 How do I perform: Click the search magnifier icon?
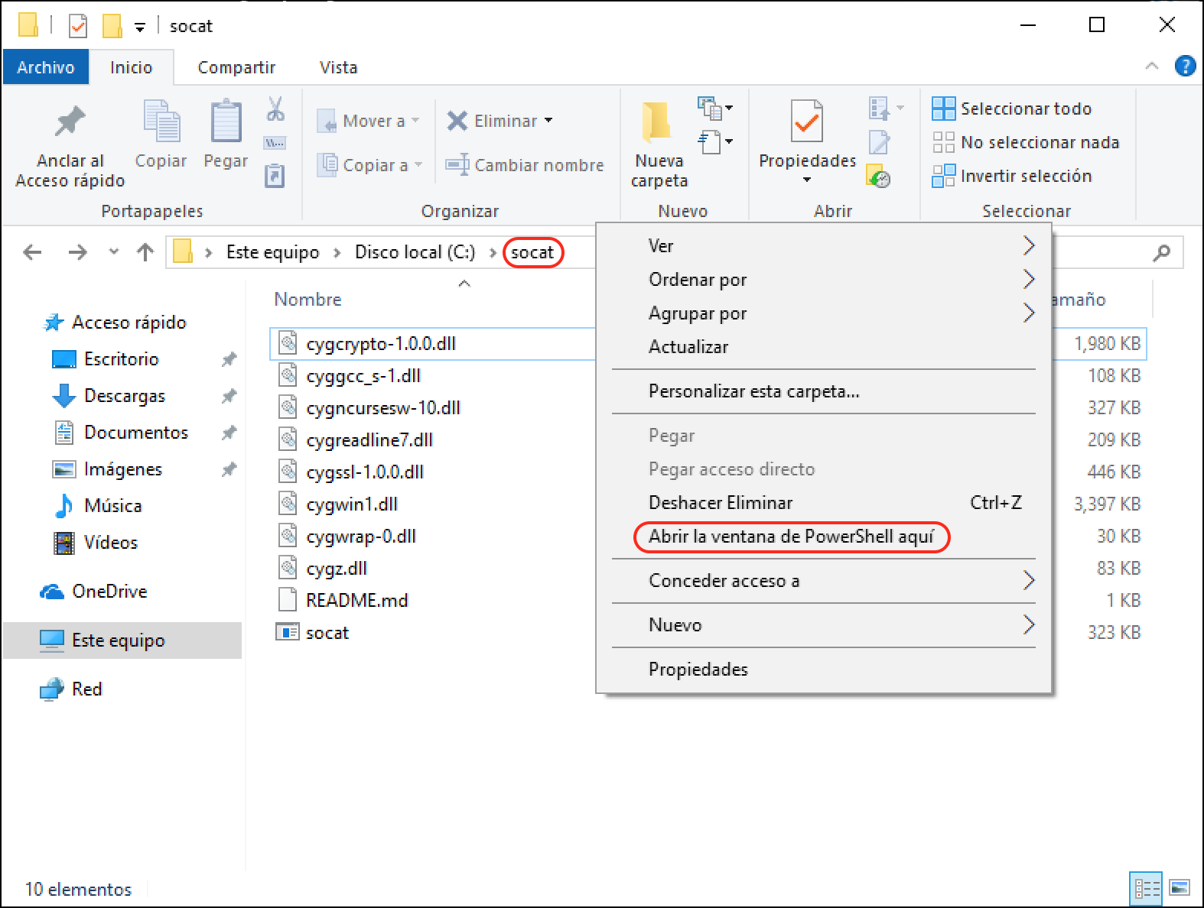pyautogui.click(x=1162, y=252)
